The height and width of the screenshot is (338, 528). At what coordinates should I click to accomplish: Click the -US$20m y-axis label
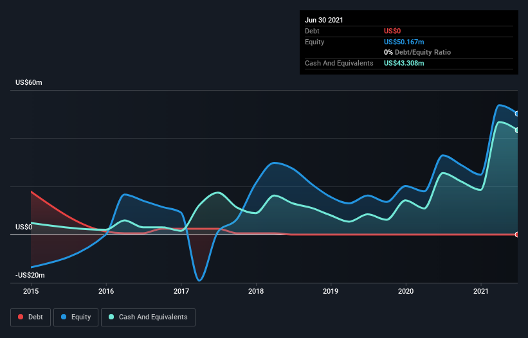coord(30,275)
